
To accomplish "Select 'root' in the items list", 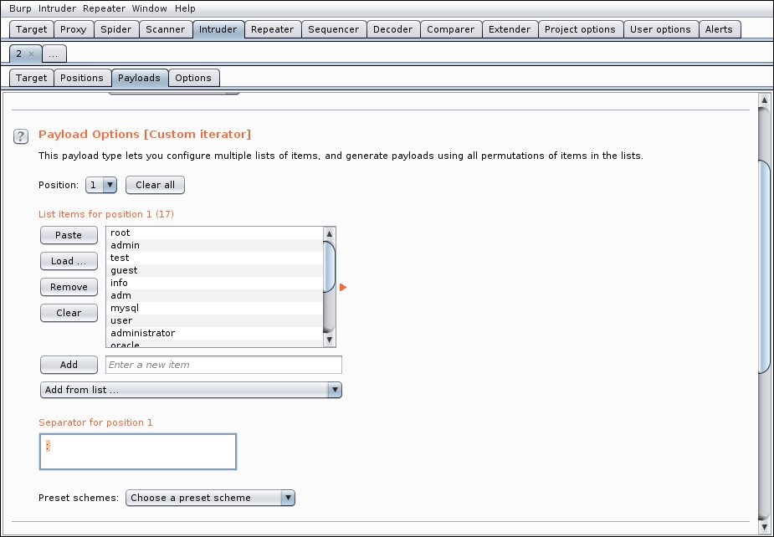I will click(x=214, y=233).
